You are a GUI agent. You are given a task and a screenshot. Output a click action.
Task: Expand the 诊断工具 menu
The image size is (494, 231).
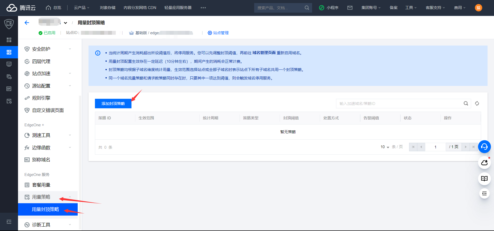48,225
